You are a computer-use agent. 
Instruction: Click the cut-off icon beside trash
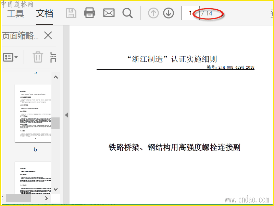point(53,57)
